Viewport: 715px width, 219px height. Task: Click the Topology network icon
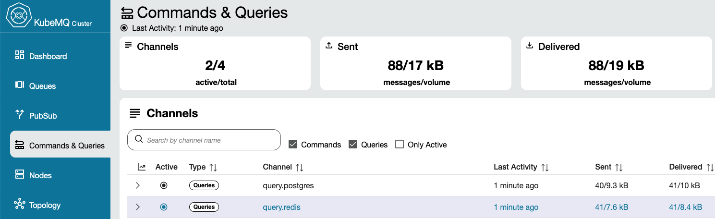(20, 205)
